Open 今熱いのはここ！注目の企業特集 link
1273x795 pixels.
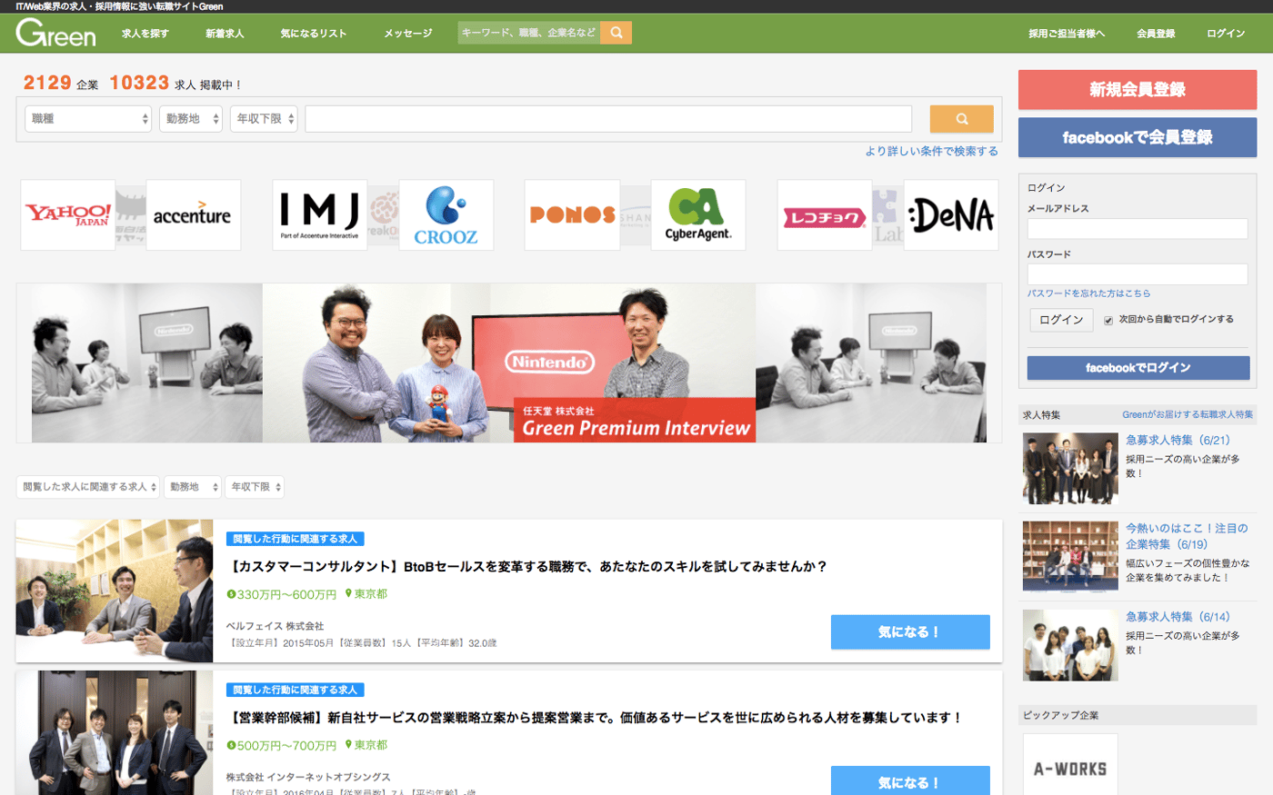coord(1187,536)
